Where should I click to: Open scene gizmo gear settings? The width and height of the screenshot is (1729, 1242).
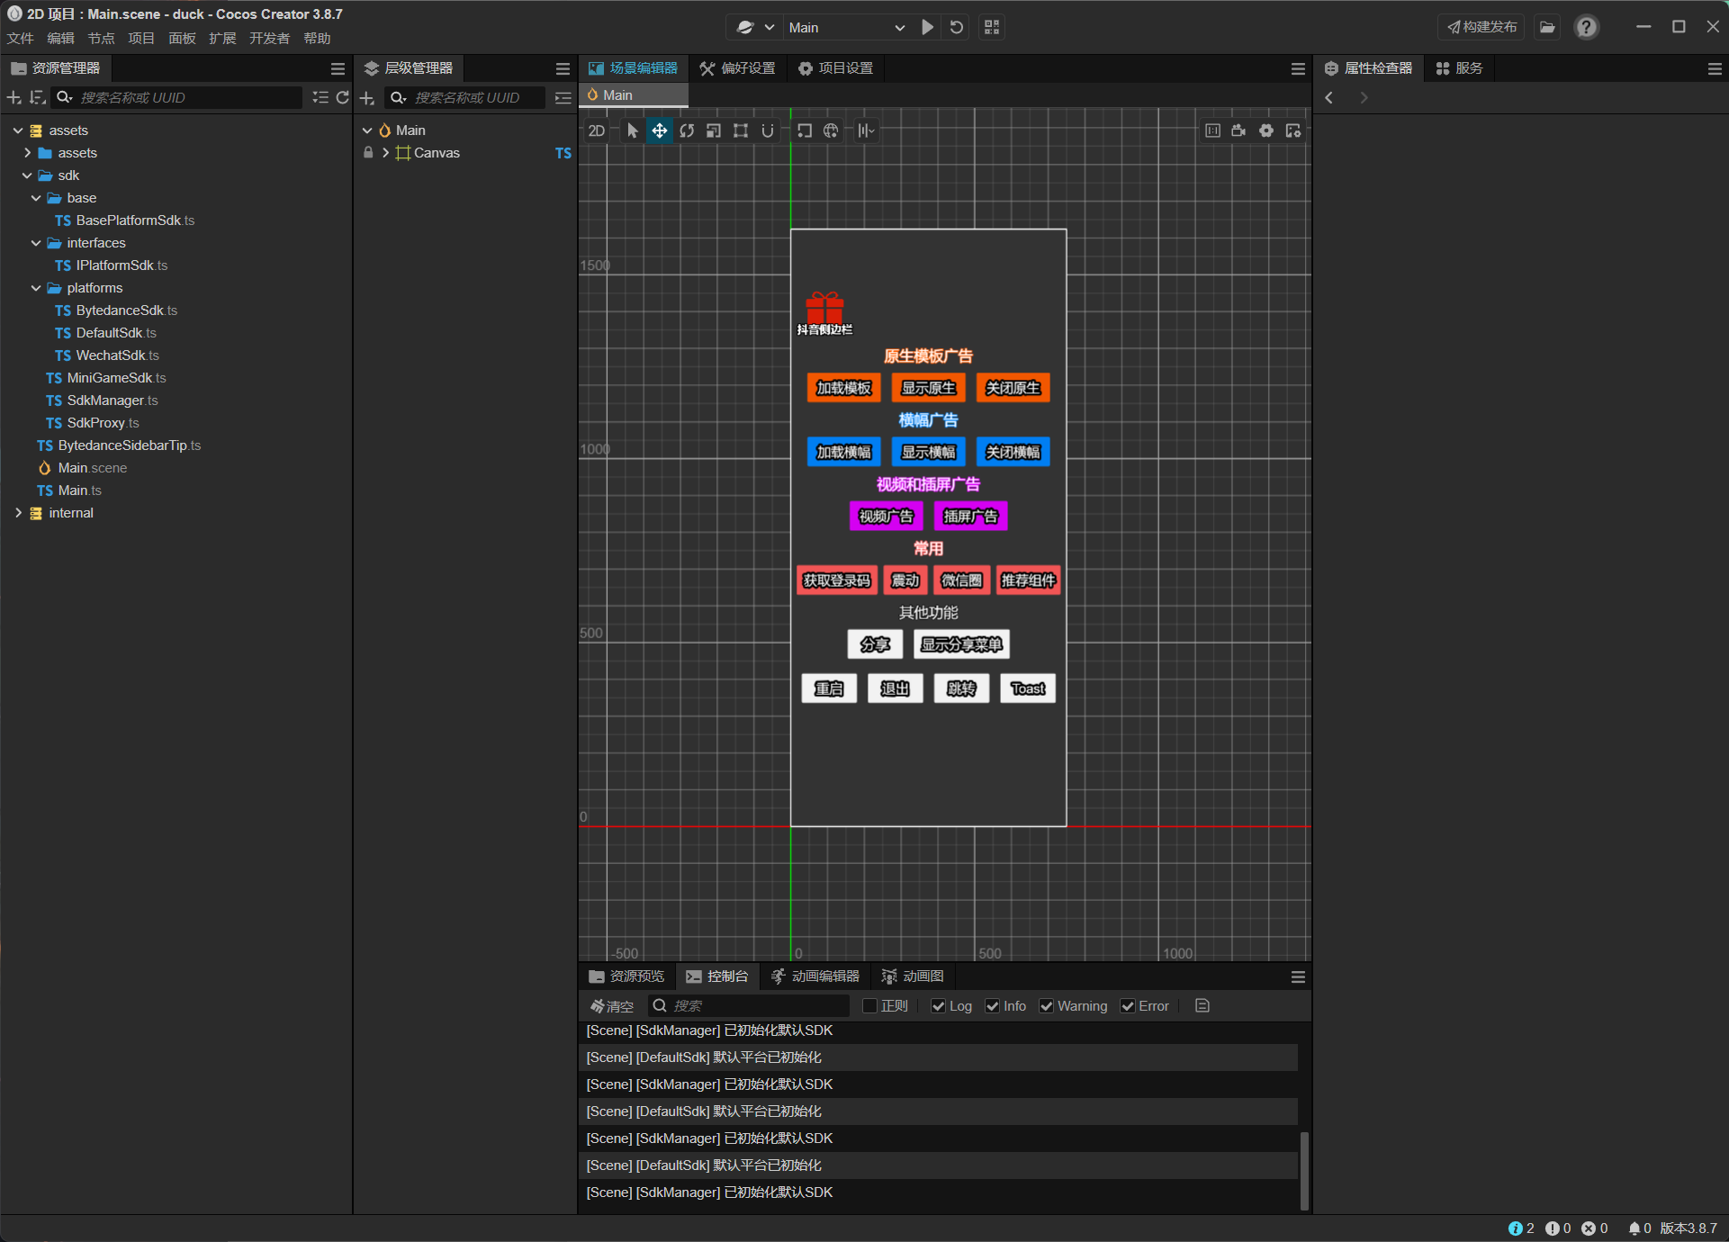1266,130
